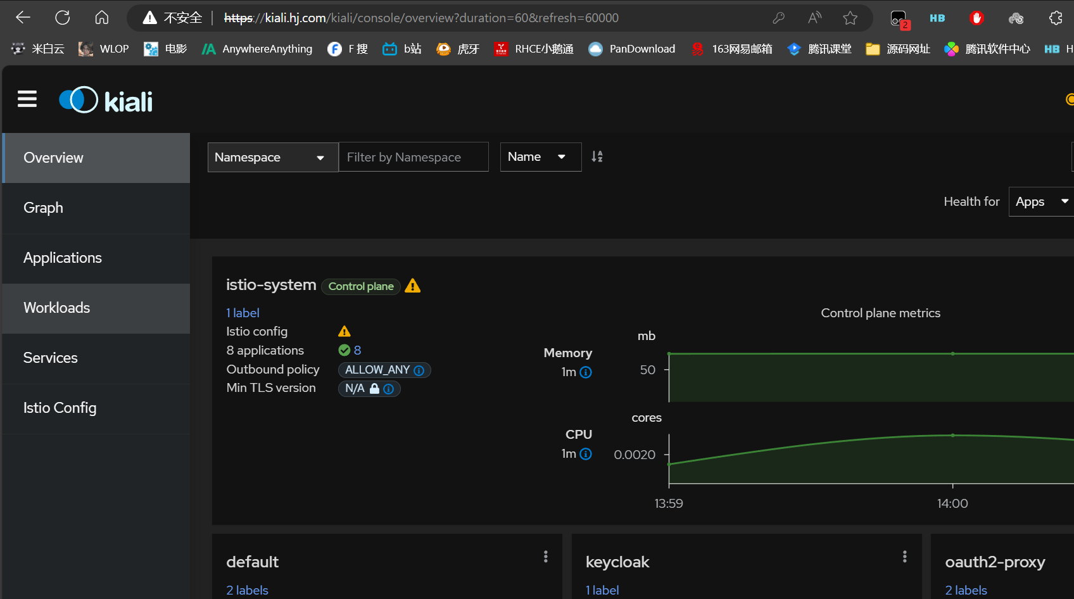Click the Istio config warning icon
Viewport: 1074px width, 599px height.
tap(344, 331)
